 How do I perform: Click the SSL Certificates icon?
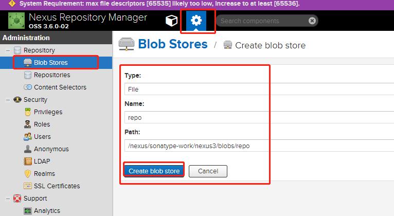[28, 186]
